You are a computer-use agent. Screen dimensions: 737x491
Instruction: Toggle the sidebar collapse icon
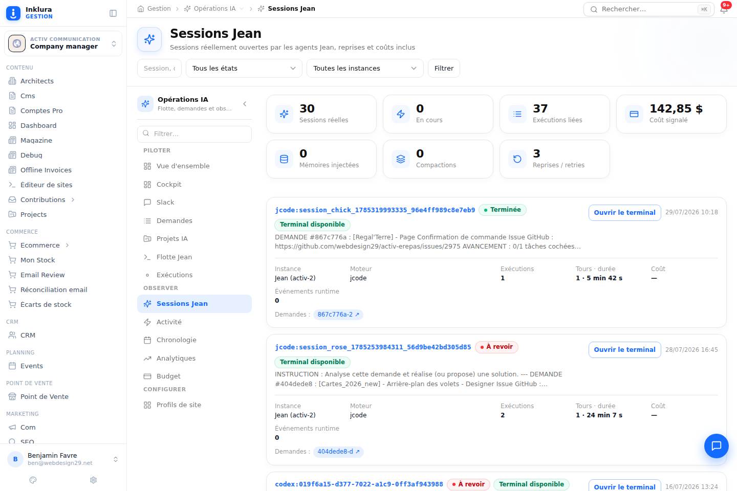point(113,13)
